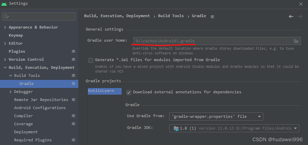Expand the Debugger tree node
This screenshot has height=145, width=308.
click(10, 92)
